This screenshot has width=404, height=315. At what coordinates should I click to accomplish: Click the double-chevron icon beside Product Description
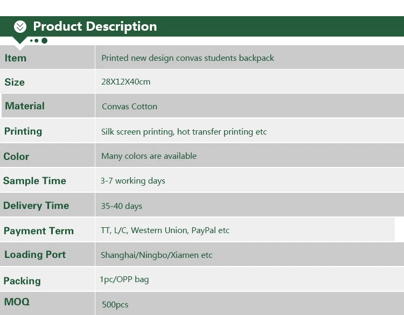[20, 26]
